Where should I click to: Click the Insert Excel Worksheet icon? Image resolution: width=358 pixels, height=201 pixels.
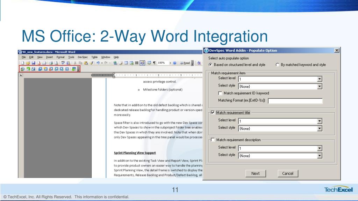(131, 63)
